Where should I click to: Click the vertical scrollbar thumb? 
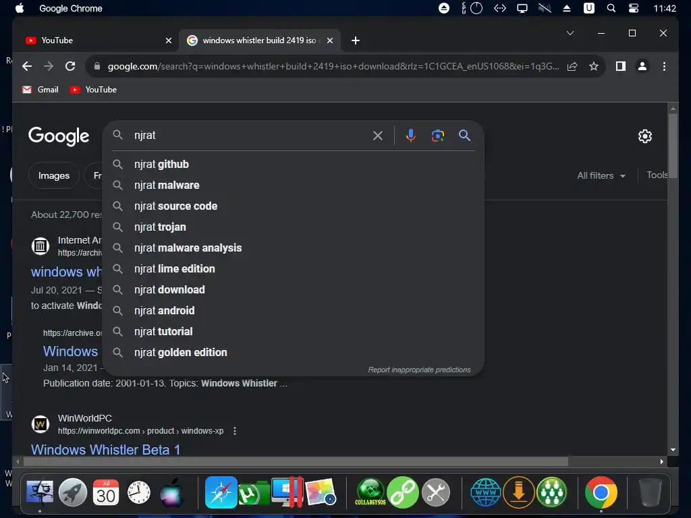(673, 146)
